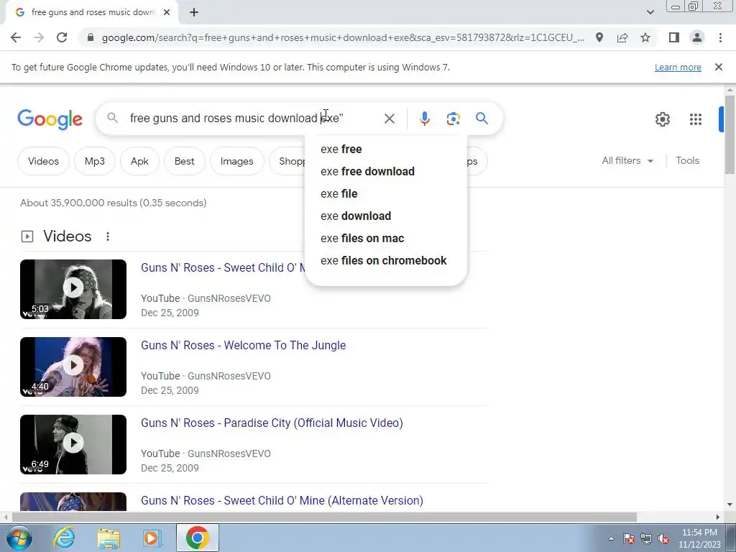Open Paradise City Official Music Video link
Screen dimensions: 736x552
point(272,423)
